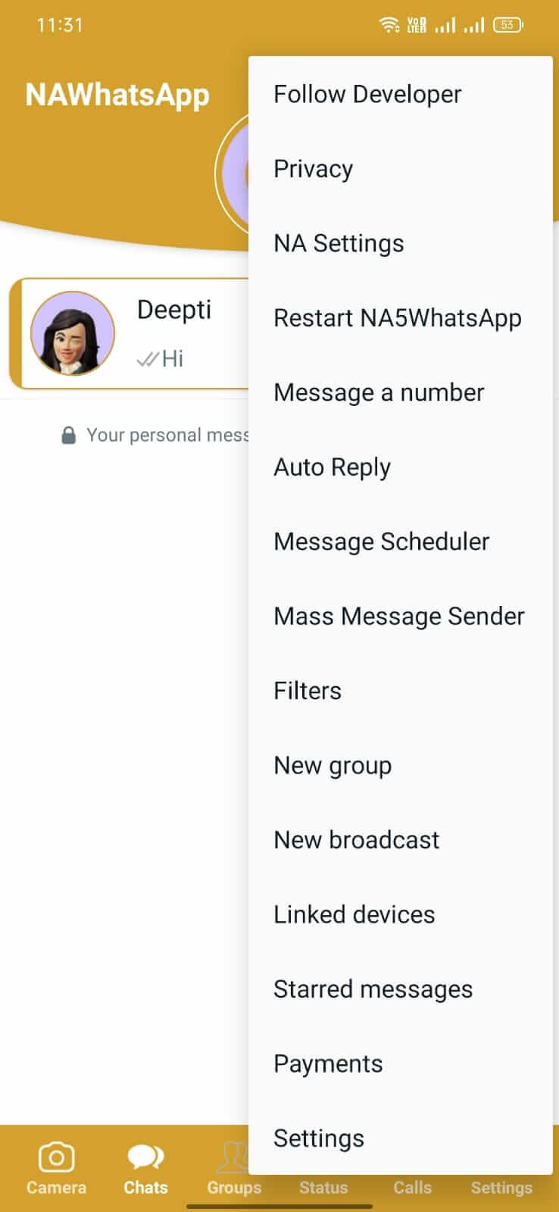Create a New group

[400, 765]
